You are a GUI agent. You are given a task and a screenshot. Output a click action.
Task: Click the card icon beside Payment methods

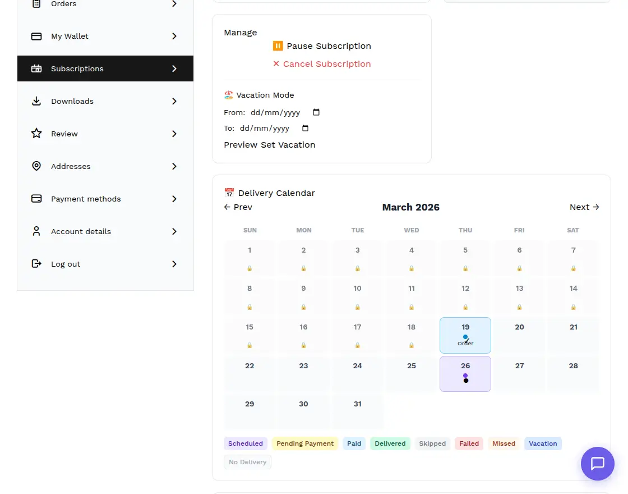point(36,199)
